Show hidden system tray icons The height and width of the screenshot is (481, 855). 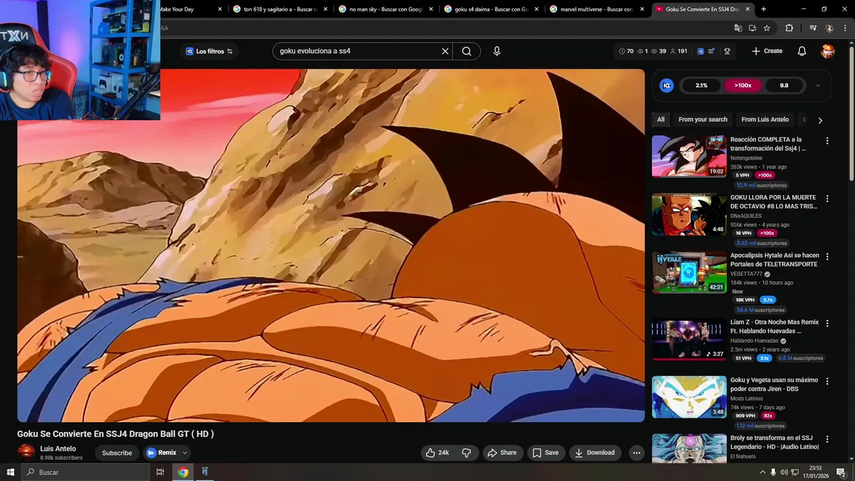click(763, 472)
